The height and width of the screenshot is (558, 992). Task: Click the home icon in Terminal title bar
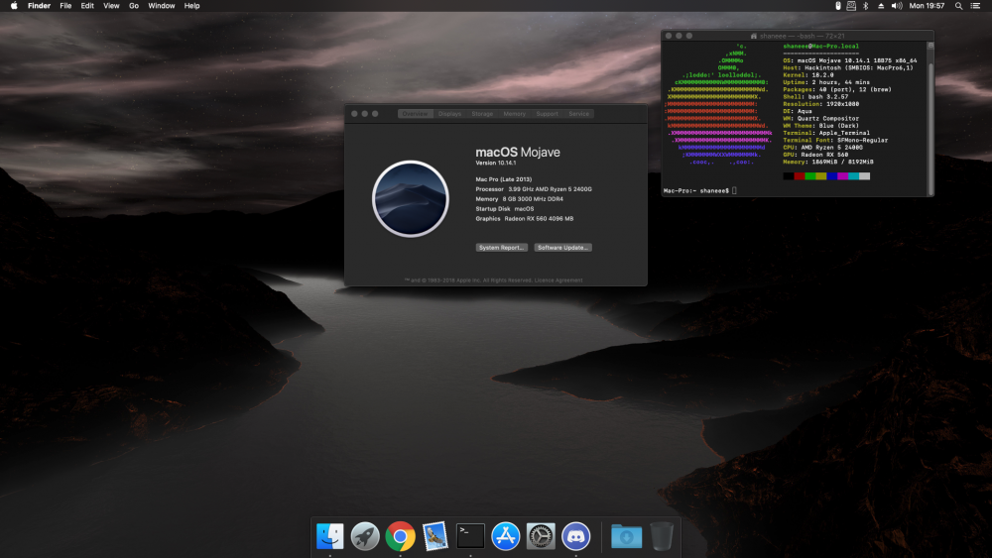click(x=754, y=36)
